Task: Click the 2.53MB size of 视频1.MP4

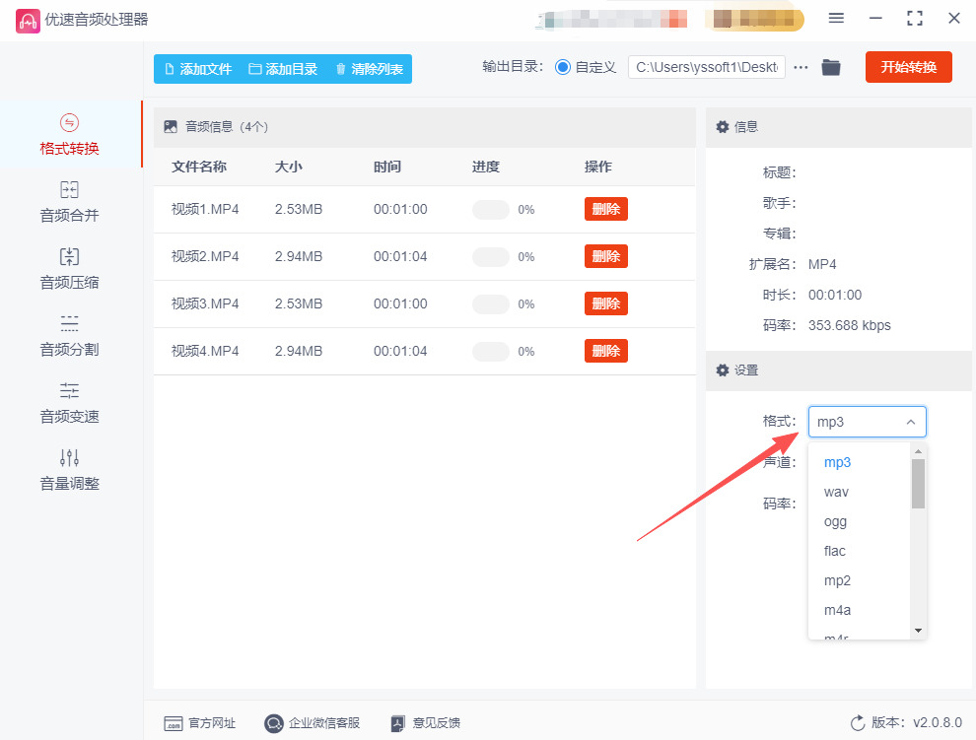Action: pos(299,209)
